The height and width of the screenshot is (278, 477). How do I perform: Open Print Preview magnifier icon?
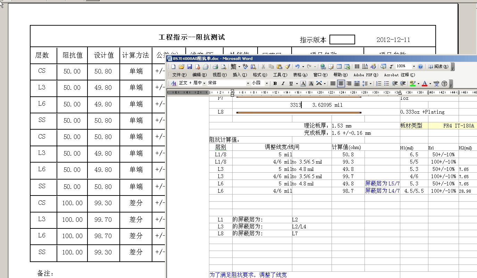[224, 67]
